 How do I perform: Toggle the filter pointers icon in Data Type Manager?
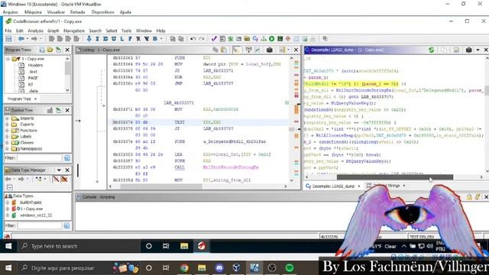[x=64, y=180]
